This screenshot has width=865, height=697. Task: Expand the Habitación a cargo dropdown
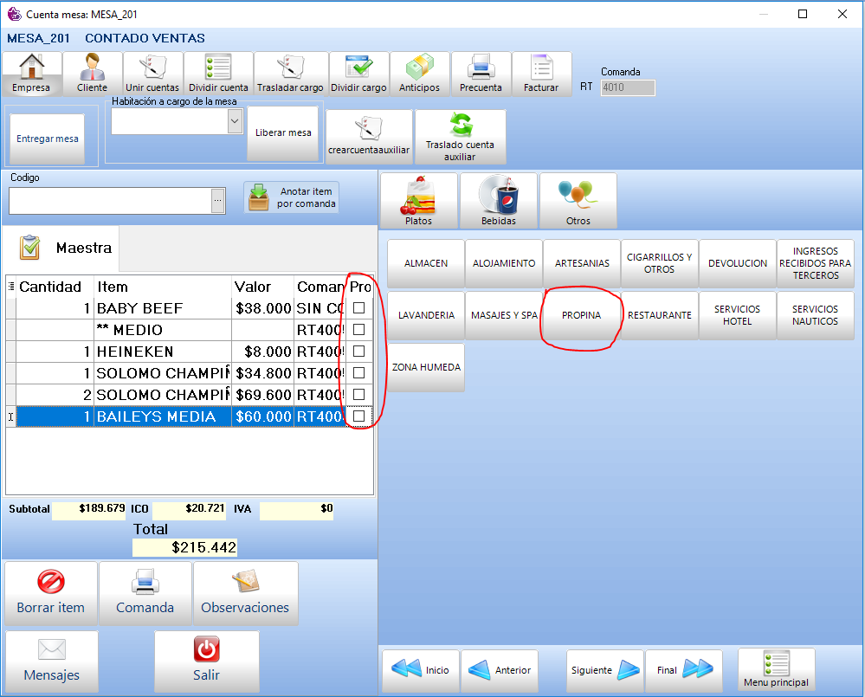235,122
